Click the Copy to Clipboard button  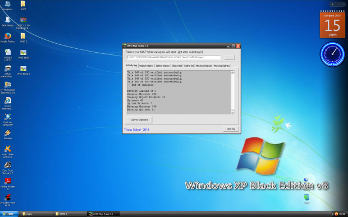click(139, 119)
